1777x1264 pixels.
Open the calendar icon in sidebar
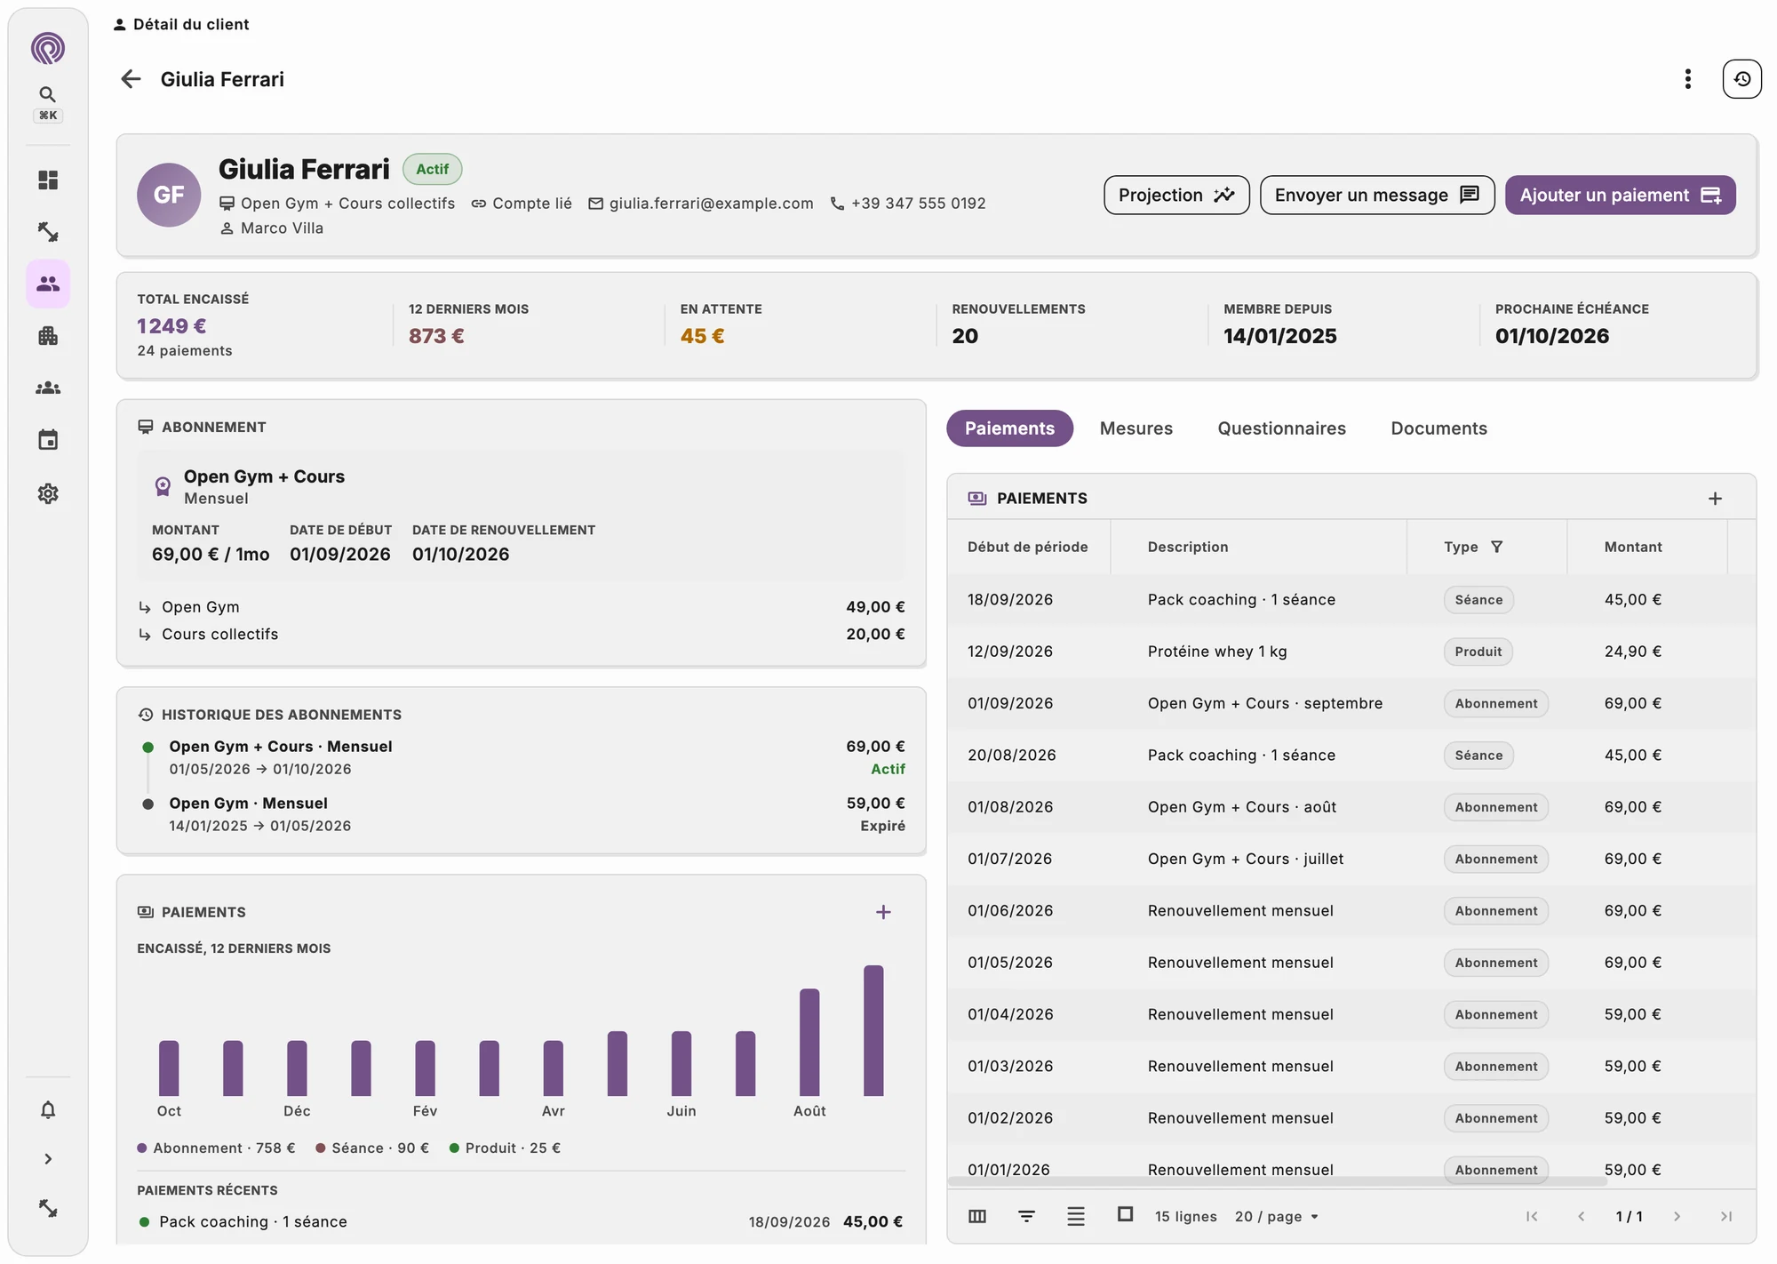(48, 440)
